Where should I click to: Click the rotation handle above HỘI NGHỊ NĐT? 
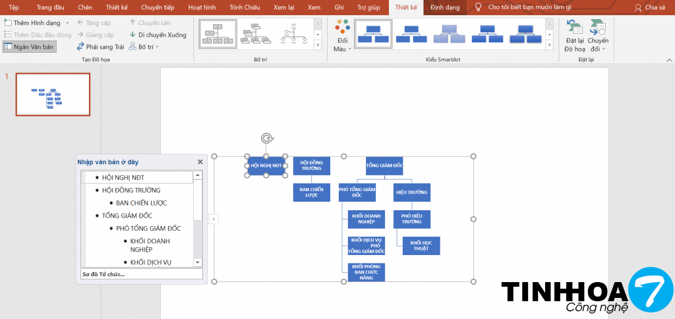pyautogui.click(x=266, y=138)
